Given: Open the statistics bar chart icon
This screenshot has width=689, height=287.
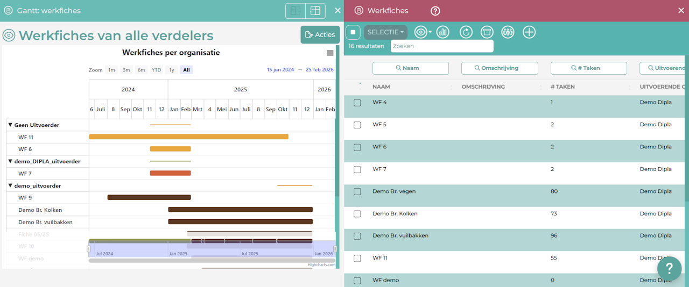Looking at the screenshot, I should click(x=443, y=32).
